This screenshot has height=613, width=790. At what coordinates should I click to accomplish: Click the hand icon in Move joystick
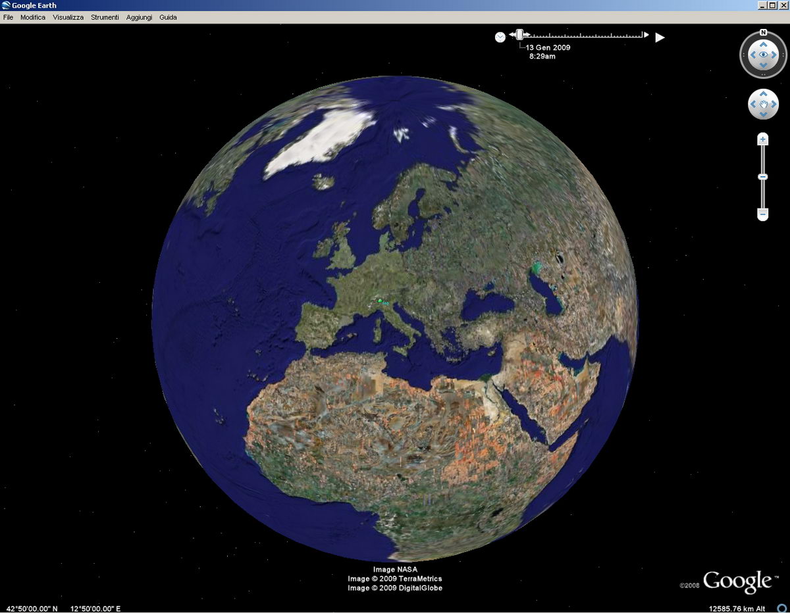coord(763,105)
